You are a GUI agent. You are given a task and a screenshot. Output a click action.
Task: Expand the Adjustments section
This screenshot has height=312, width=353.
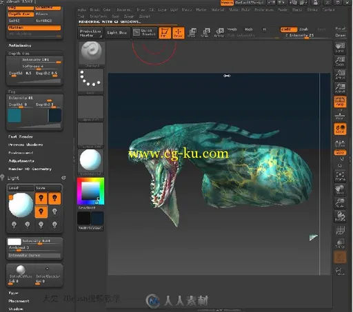click(x=21, y=161)
